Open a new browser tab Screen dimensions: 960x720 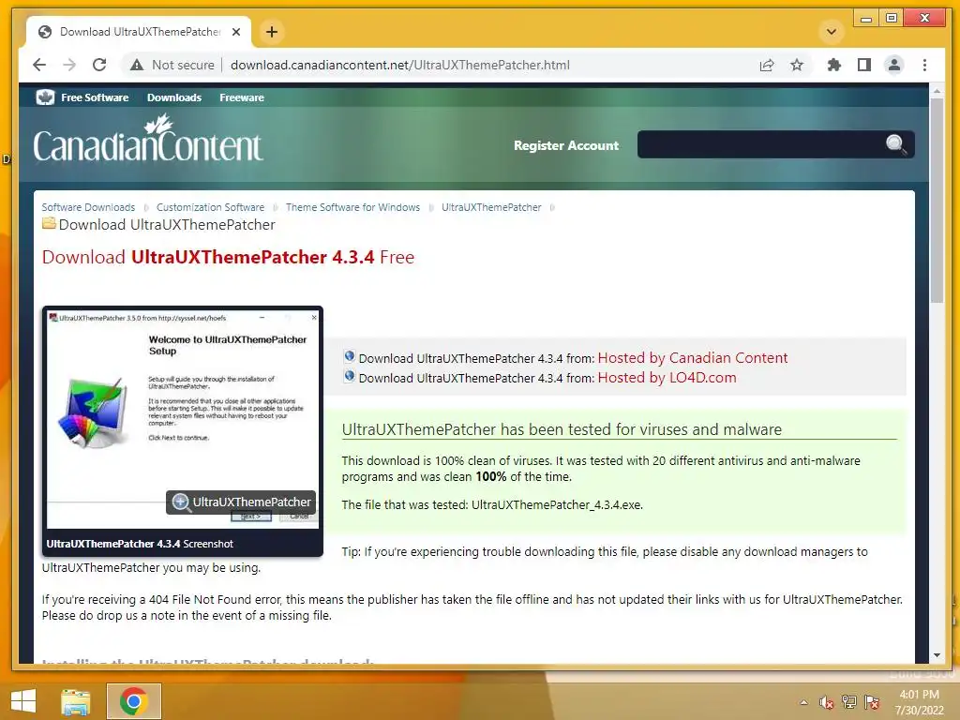click(272, 32)
